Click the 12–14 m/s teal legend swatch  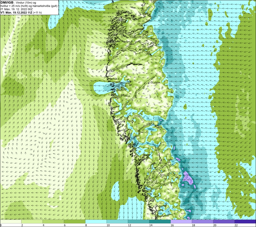[x=138, y=221]
